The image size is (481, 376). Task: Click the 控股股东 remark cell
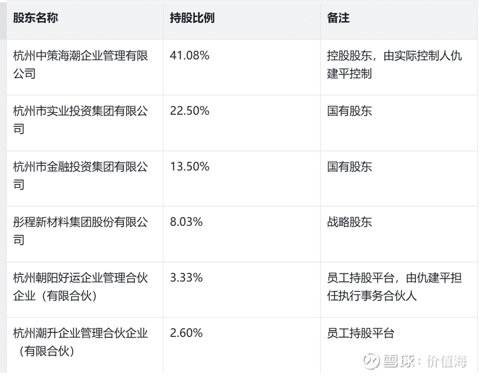click(394, 64)
